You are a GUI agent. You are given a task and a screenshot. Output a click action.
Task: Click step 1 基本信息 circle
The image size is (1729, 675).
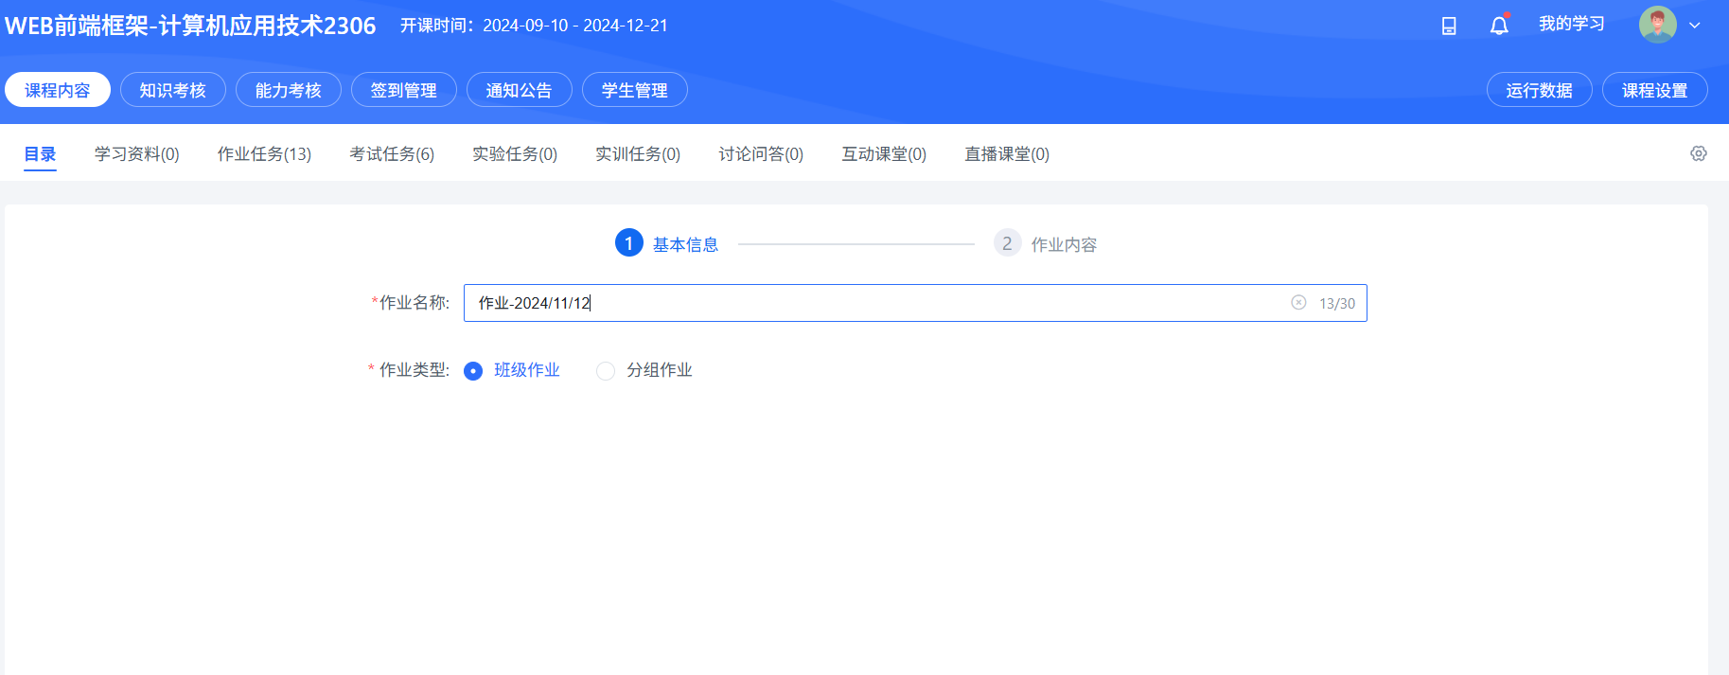tap(629, 243)
